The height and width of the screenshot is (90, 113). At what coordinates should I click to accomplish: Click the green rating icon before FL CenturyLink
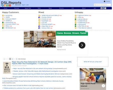coord(75,24)
